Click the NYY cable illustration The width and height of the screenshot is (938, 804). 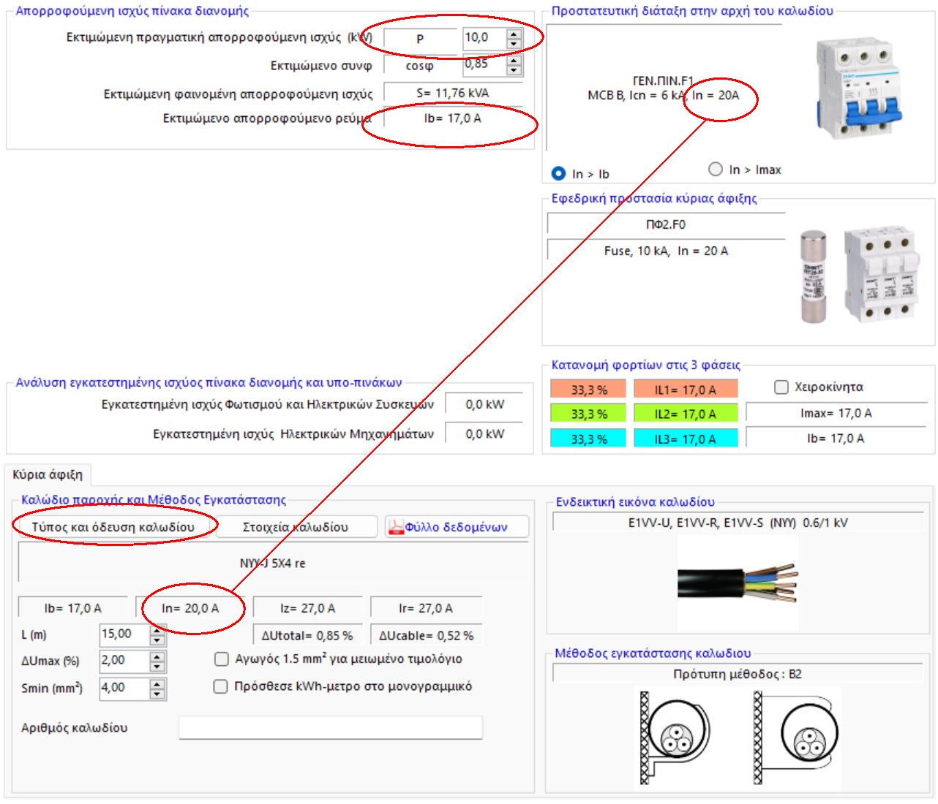[x=737, y=583]
